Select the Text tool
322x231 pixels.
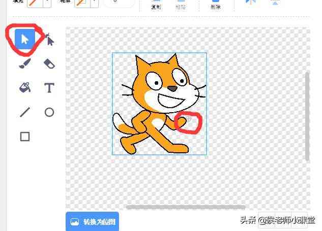pos(49,88)
